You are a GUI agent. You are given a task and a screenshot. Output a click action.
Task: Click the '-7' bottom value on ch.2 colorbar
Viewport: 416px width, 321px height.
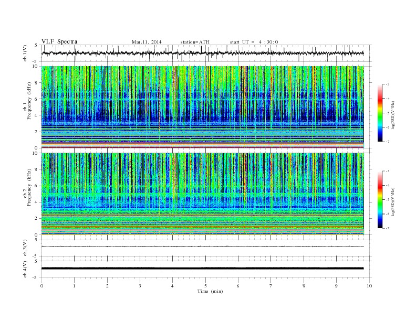point(387,228)
